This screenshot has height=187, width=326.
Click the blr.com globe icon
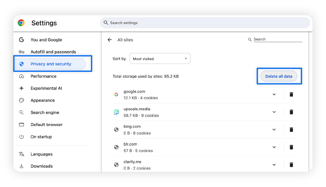pyautogui.click(x=116, y=147)
